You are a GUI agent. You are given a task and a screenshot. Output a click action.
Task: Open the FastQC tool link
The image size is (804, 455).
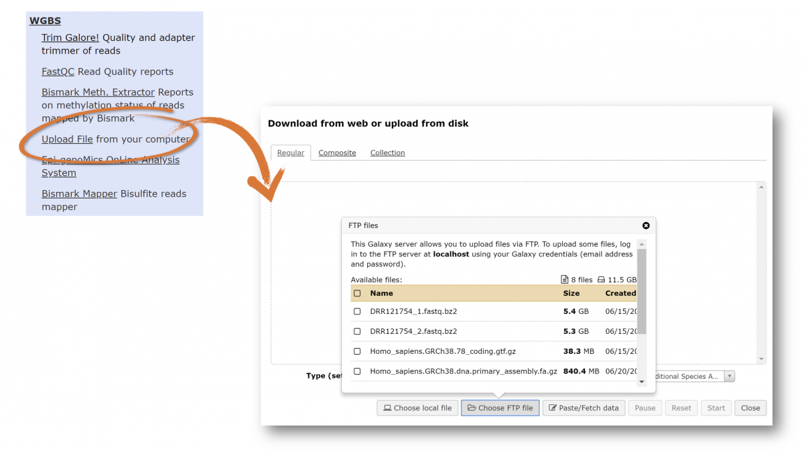point(58,72)
